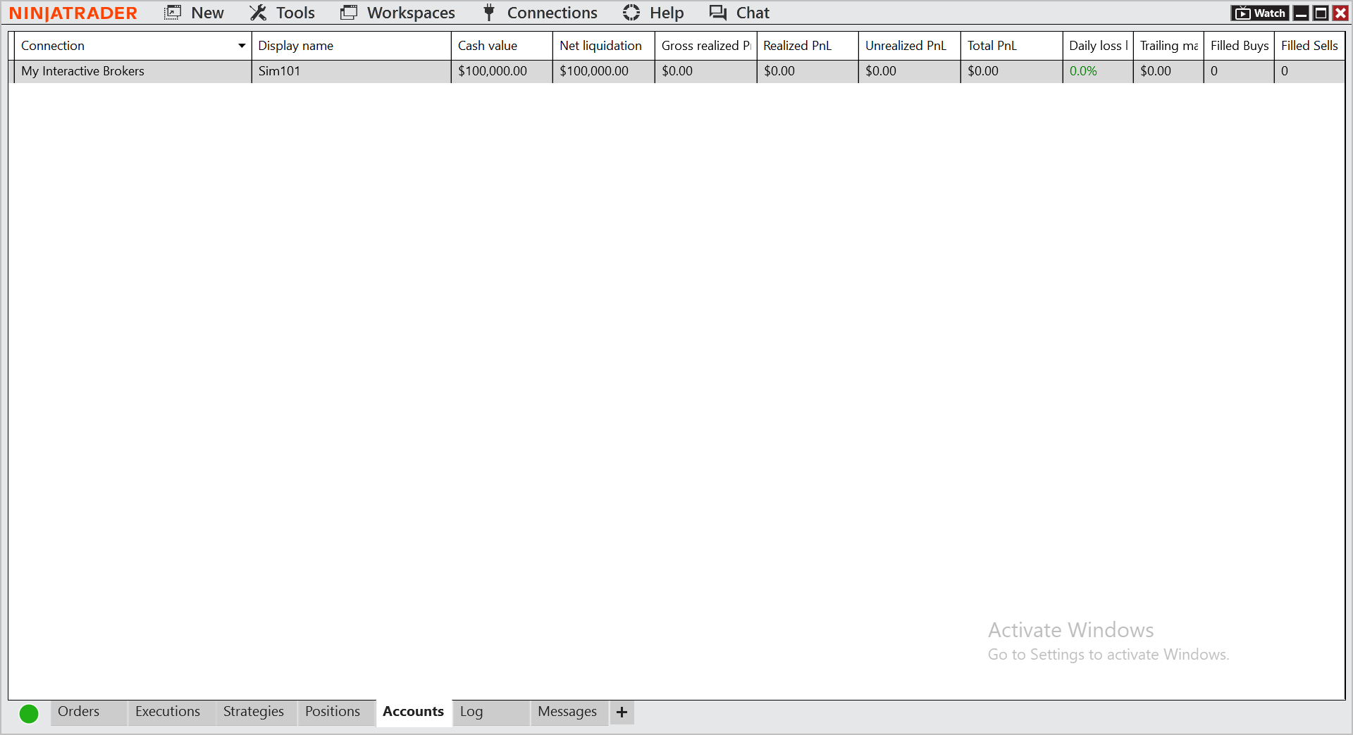The height and width of the screenshot is (735, 1353).
Task: Click the Unrealized PnL column header
Action: tap(906, 46)
